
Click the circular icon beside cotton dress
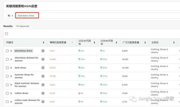(x=43, y=93)
